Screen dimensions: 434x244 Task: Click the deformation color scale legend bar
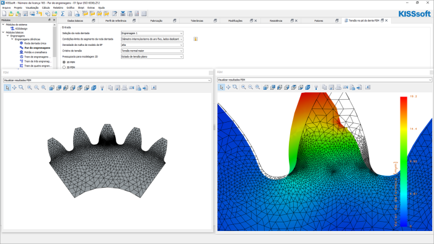(x=404, y=162)
